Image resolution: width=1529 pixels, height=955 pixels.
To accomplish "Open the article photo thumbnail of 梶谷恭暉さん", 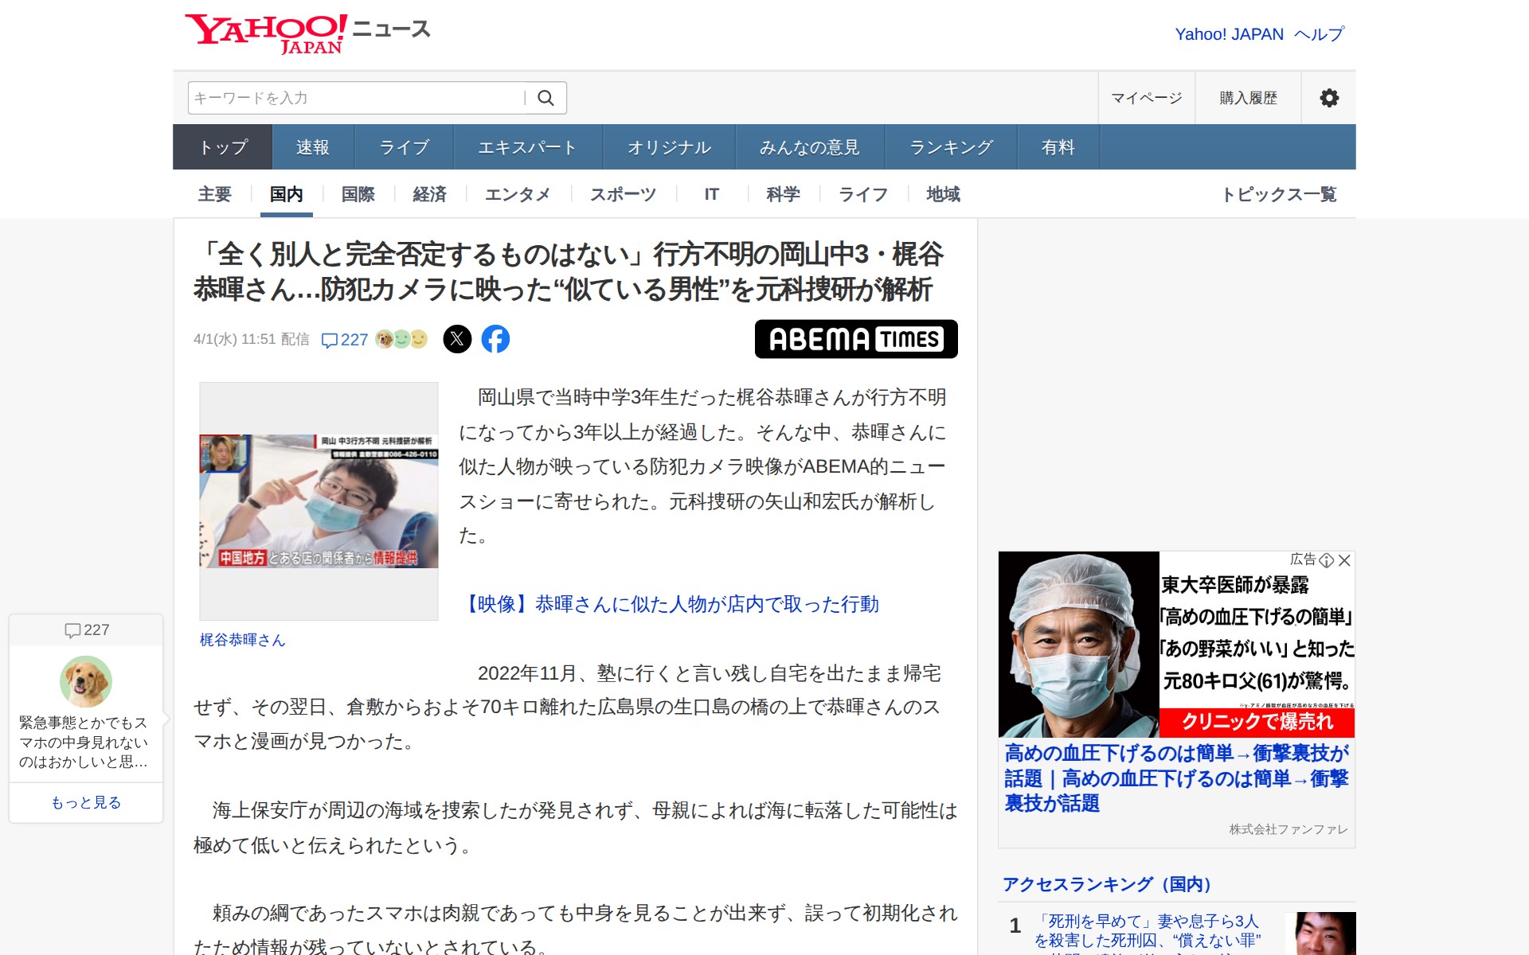I will tap(319, 501).
